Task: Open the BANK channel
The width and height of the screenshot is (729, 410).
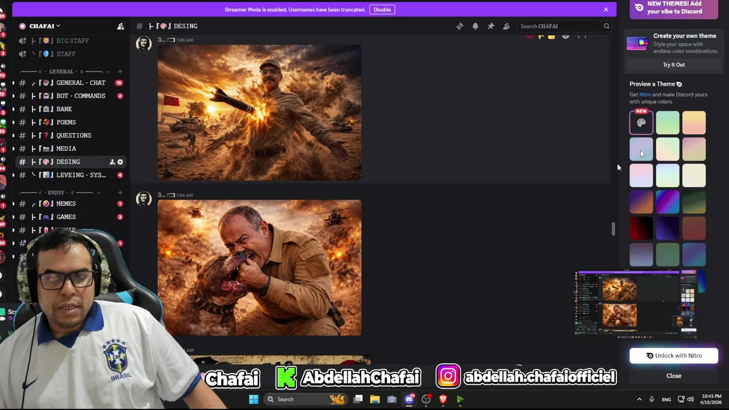Action: point(71,109)
